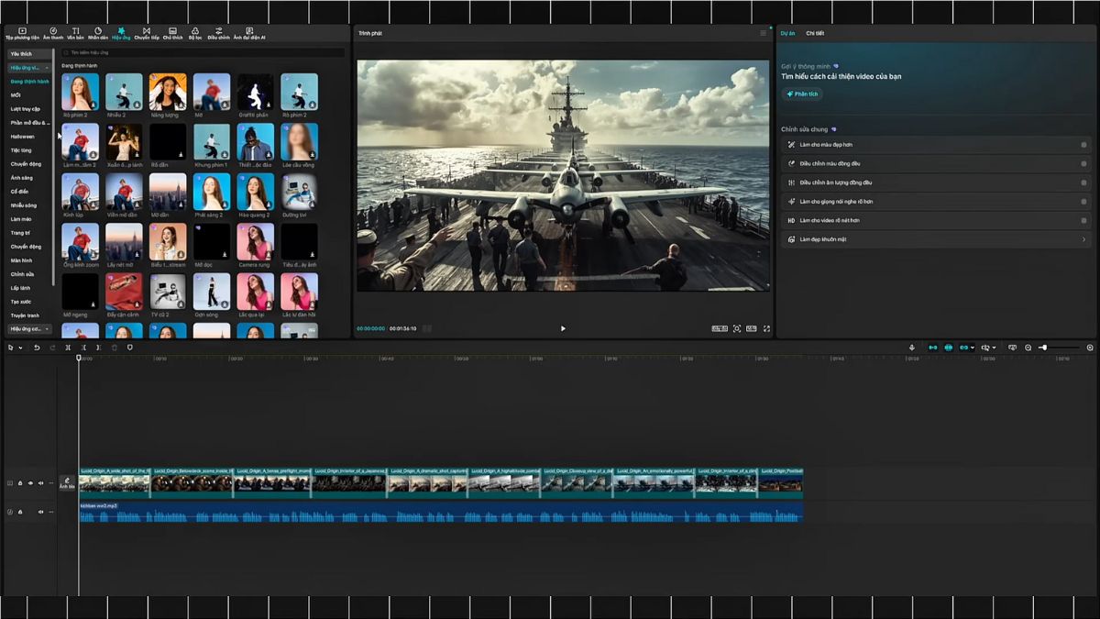The width and height of the screenshot is (1100, 619).
Task: Mute the kichban audio track
Action: pos(40,512)
